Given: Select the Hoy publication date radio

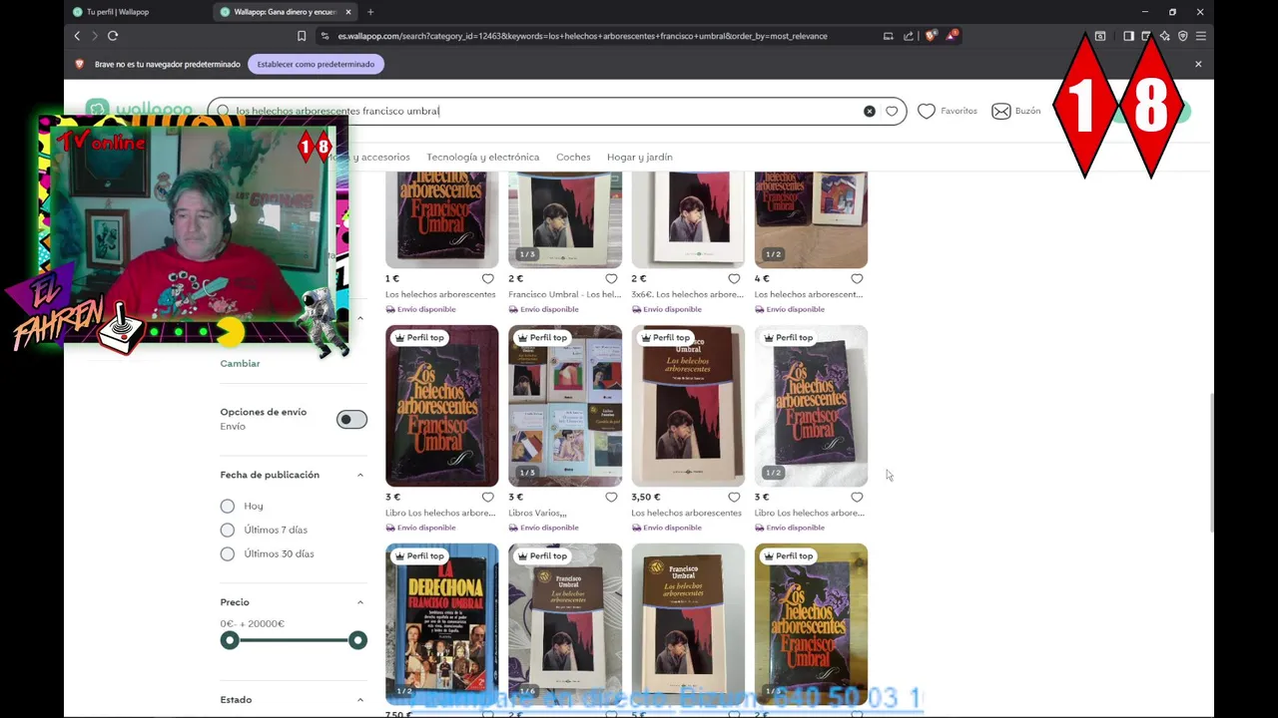Looking at the screenshot, I should (x=228, y=506).
